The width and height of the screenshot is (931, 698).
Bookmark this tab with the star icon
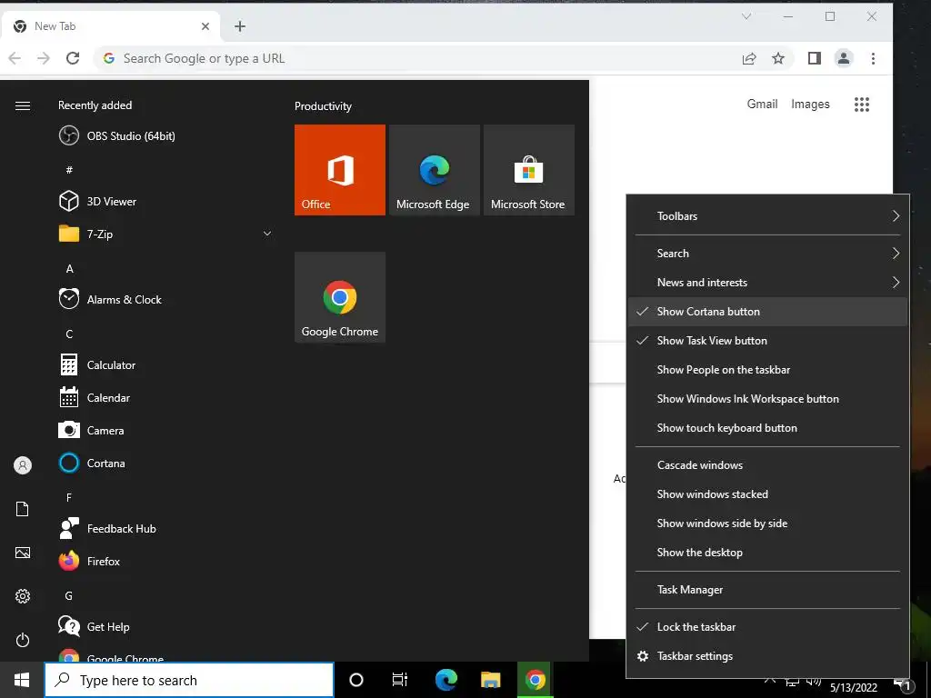778,58
